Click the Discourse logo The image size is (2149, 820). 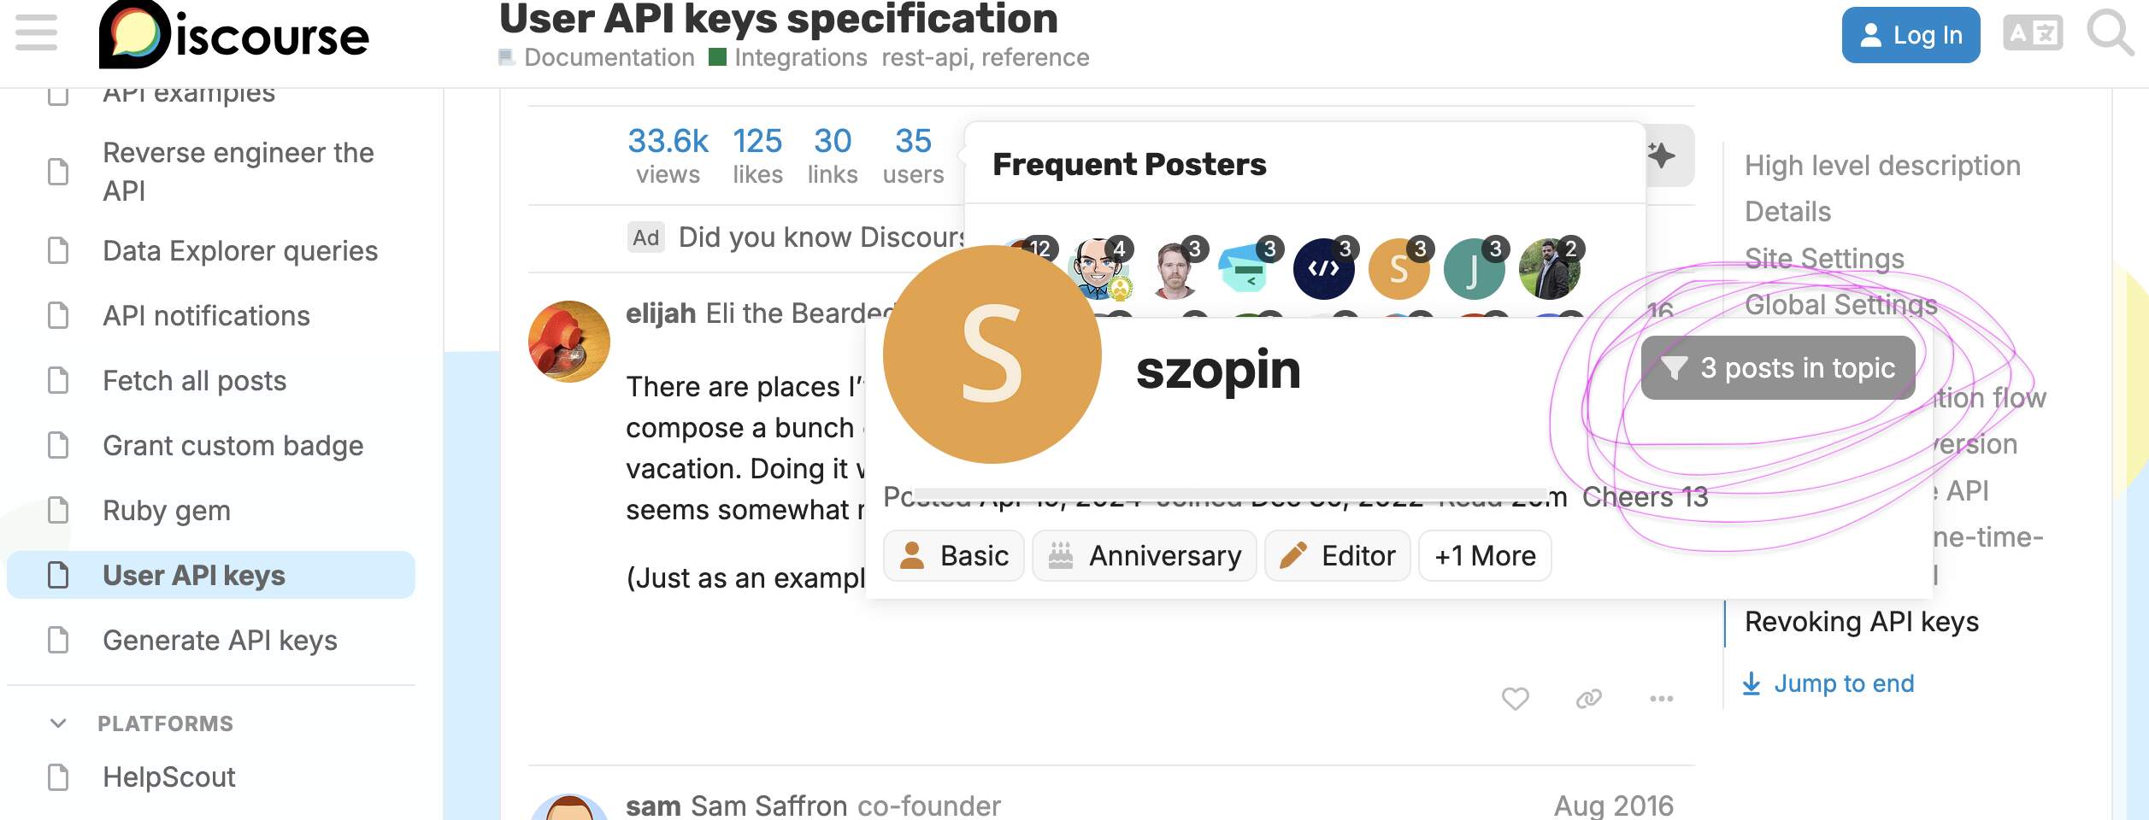(x=233, y=36)
